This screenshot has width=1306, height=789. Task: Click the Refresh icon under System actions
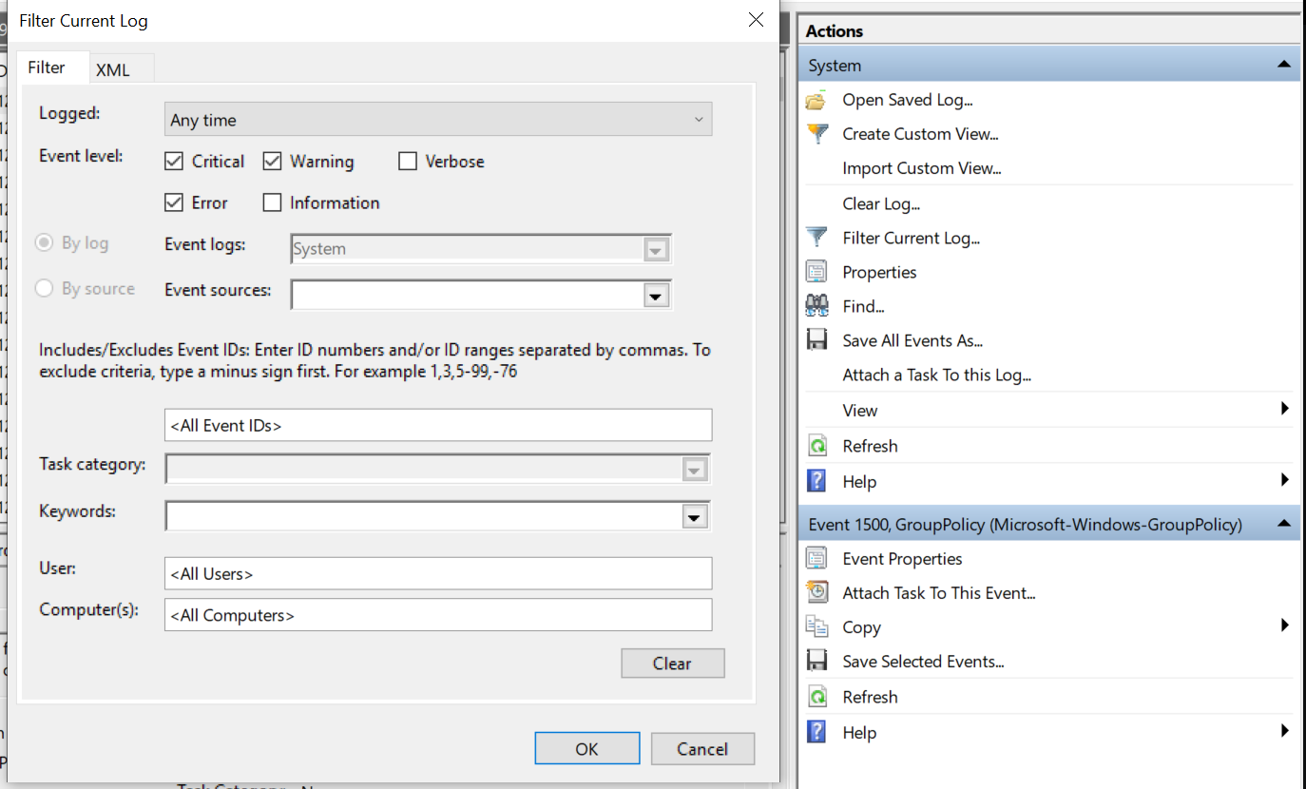coord(817,445)
